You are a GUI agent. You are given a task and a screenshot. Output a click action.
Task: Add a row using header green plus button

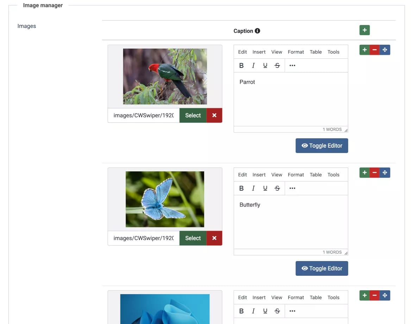(364, 30)
